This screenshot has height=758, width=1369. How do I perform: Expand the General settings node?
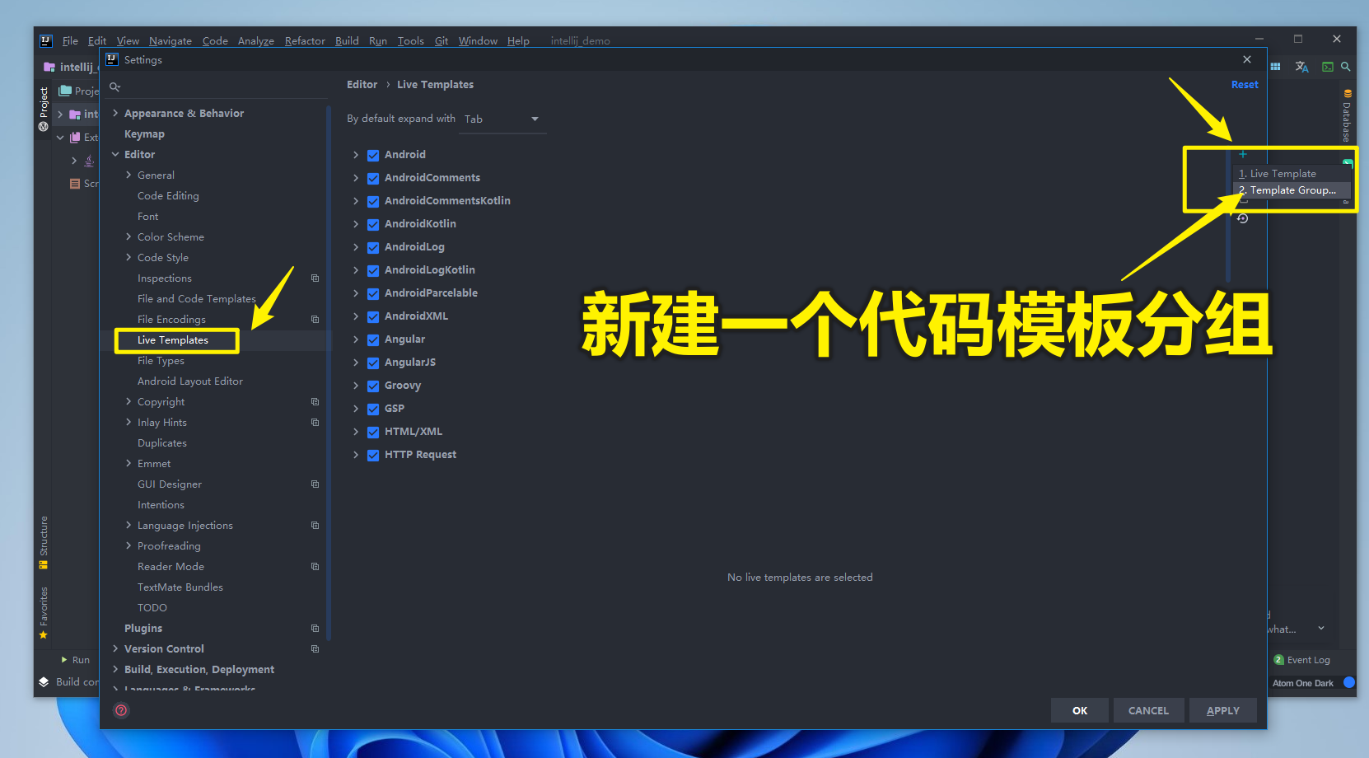[x=128, y=175]
